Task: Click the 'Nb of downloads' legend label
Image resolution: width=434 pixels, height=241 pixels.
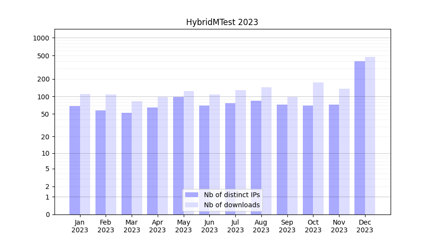Action: 231,205
